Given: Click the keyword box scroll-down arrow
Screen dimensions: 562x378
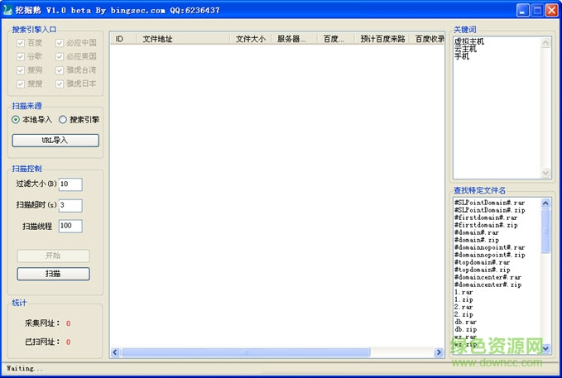Looking at the screenshot, I should click(545, 173).
